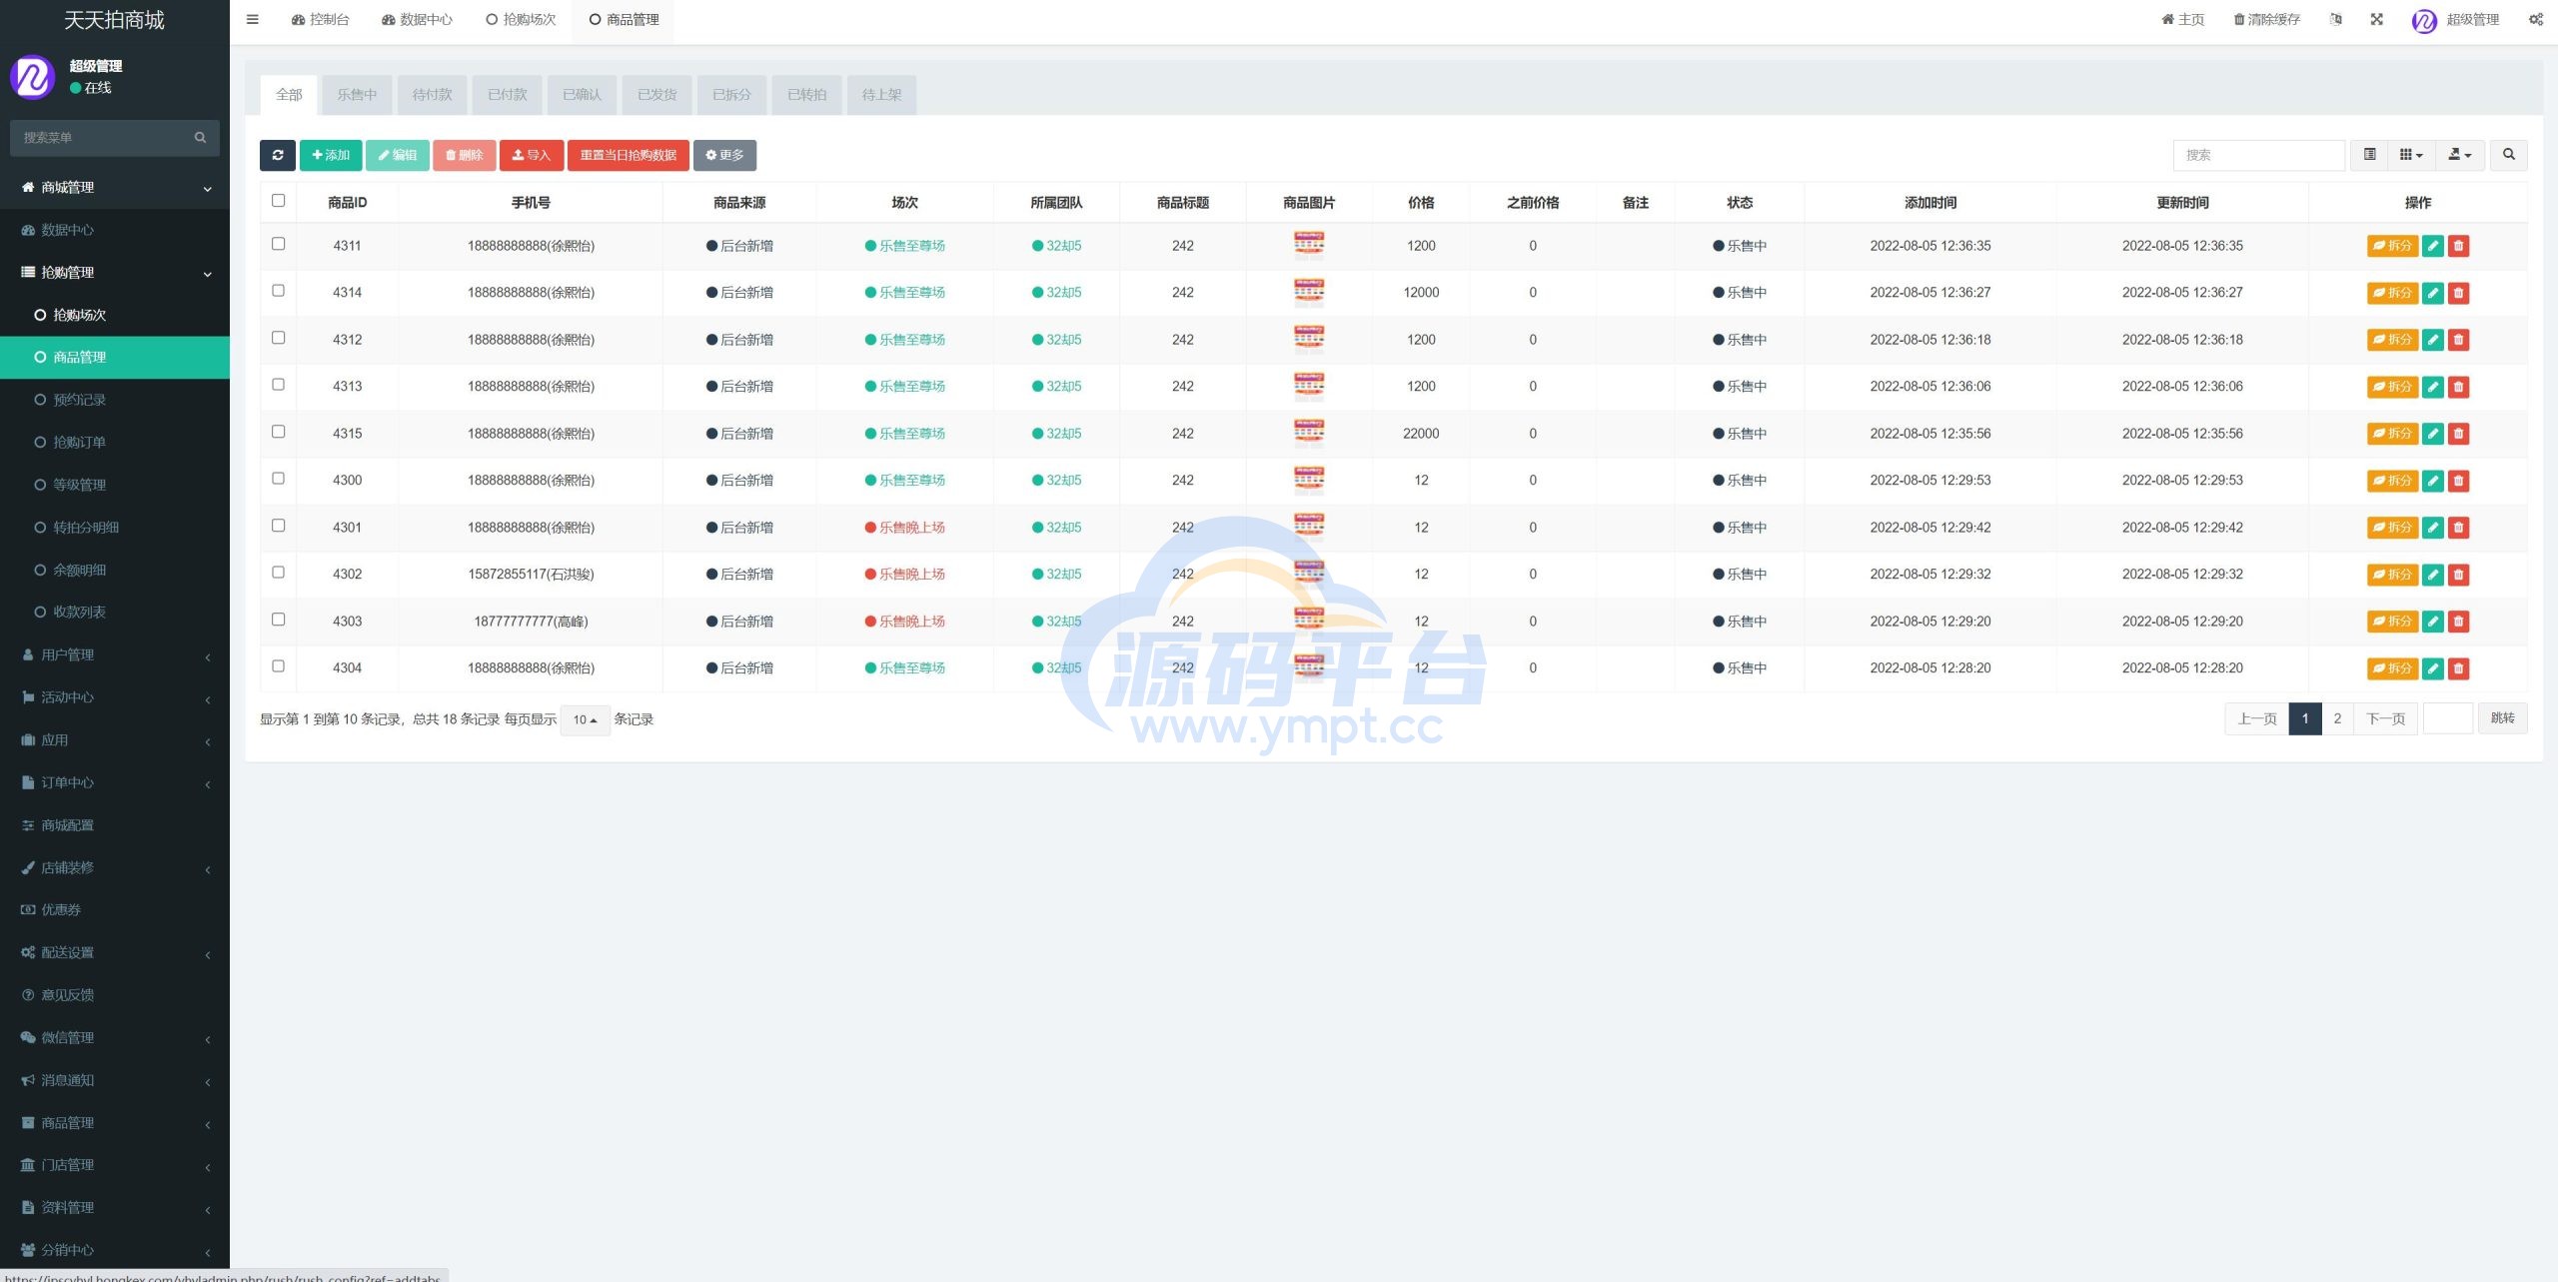
Task: Open the 抢购场次 top tab
Action: (x=521, y=20)
